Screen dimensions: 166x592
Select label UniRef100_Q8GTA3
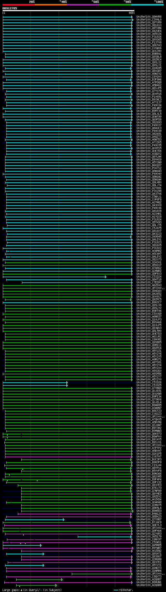(149, 45)
